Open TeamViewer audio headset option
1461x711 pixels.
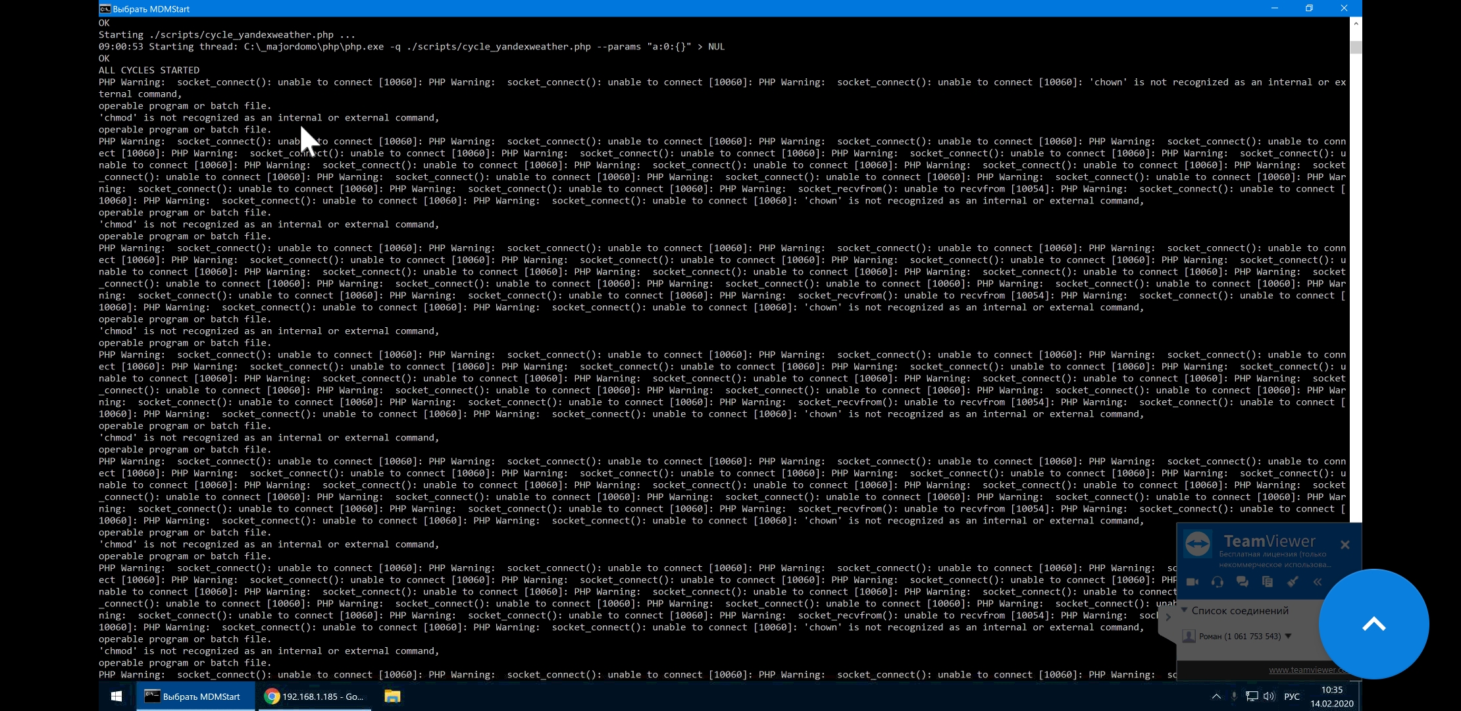(x=1217, y=582)
